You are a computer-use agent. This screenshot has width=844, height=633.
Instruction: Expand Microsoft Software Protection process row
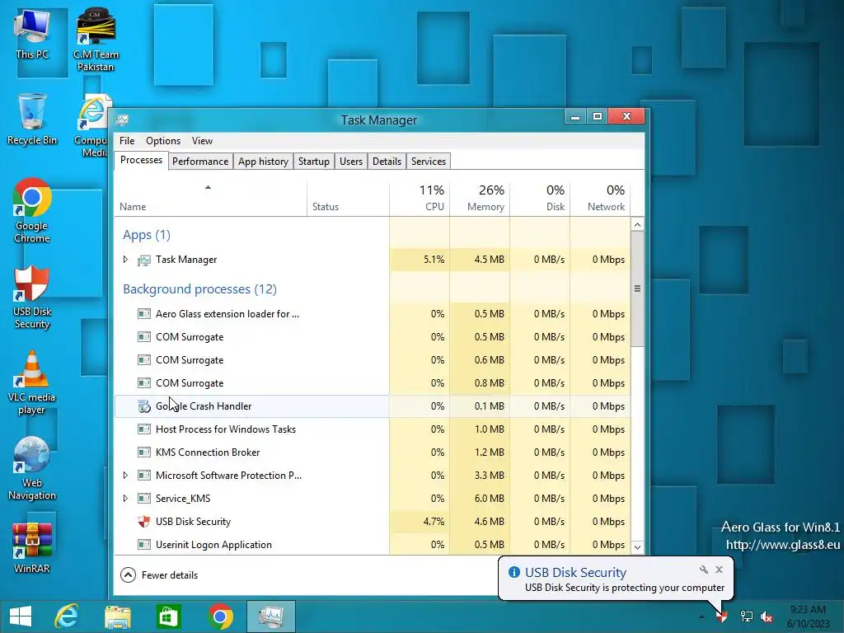click(125, 476)
